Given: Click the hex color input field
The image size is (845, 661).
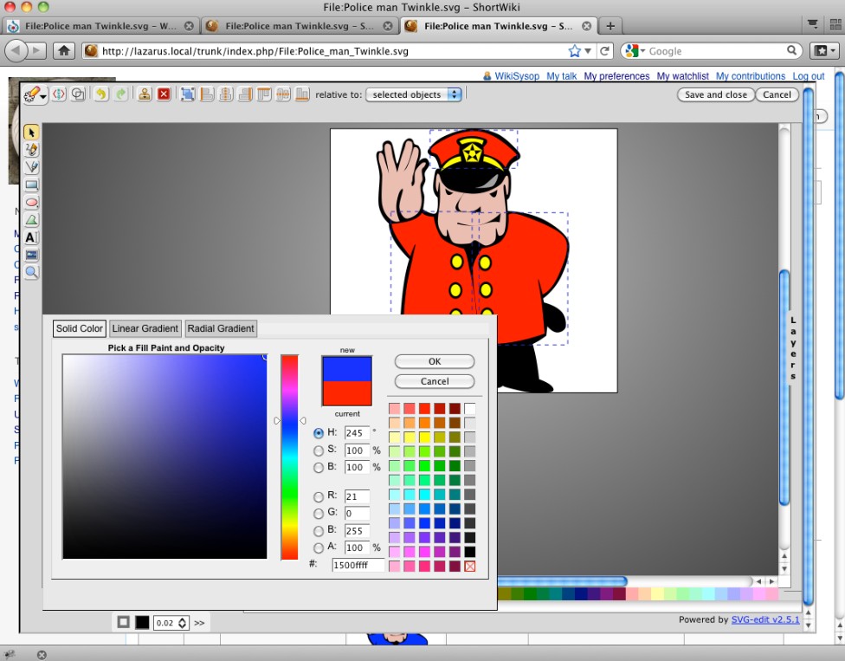Looking at the screenshot, I should pyautogui.click(x=358, y=565).
